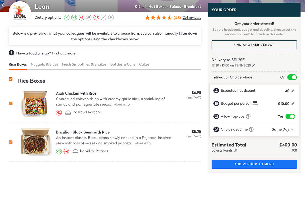Click the £5.25 price

click(196, 132)
